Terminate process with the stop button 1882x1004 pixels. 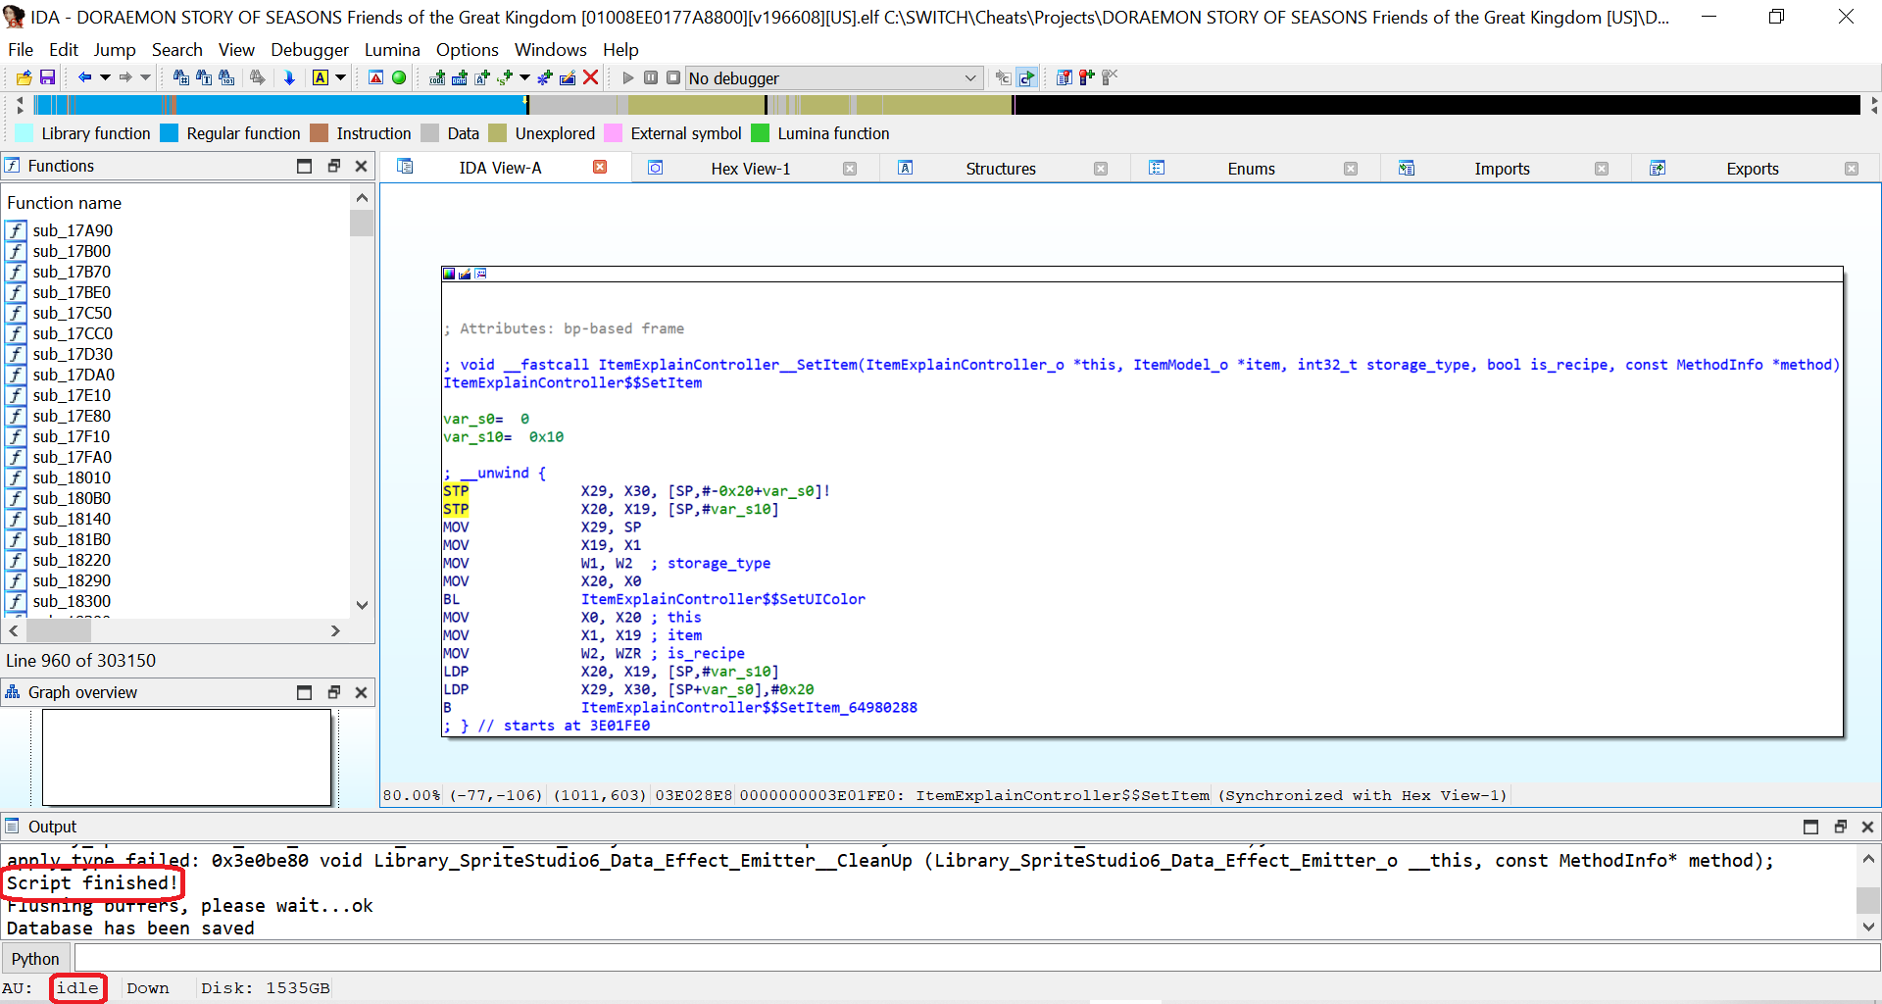tap(673, 77)
